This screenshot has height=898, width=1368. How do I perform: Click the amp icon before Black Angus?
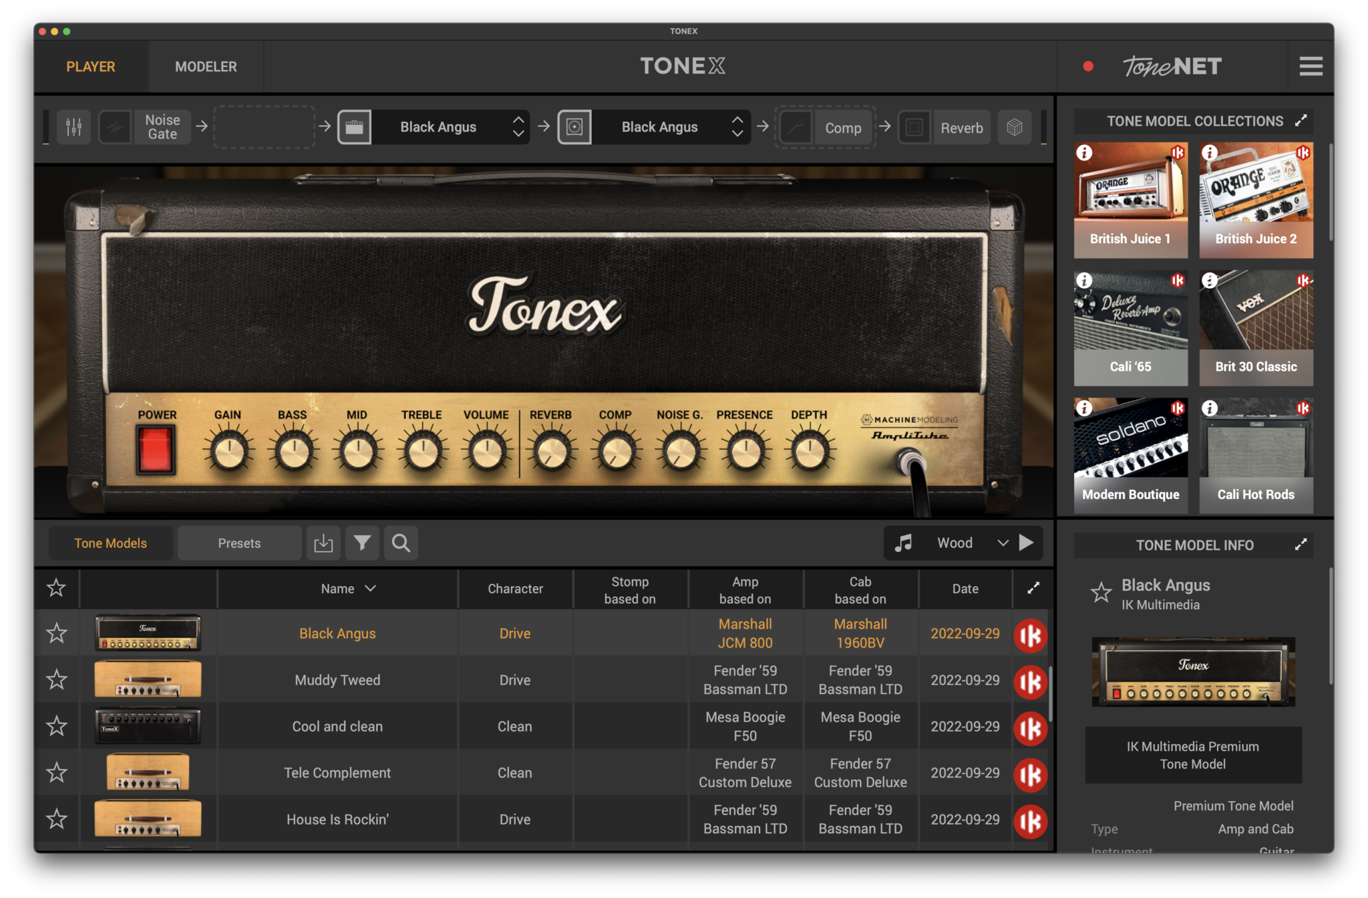[x=354, y=126]
